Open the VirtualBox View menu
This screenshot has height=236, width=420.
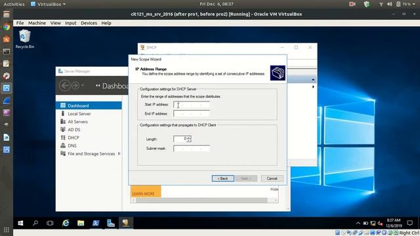point(55,23)
